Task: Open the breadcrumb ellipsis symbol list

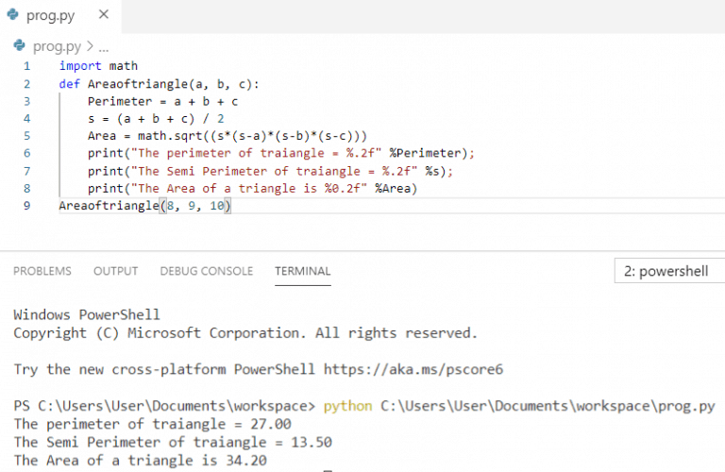Action: [x=104, y=47]
